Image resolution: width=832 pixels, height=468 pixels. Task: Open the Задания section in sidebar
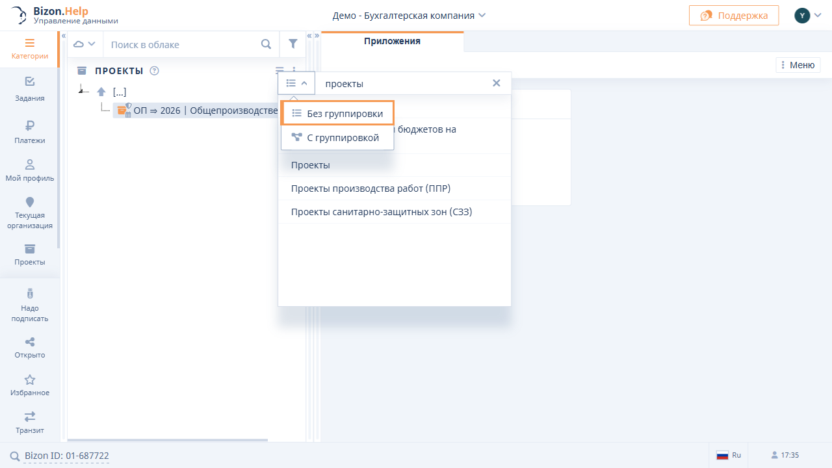(x=29, y=89)
